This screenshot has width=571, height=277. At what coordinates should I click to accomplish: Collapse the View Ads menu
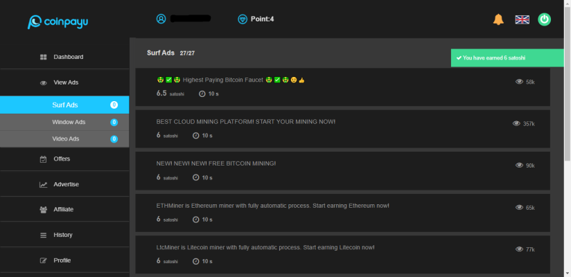[x=64, y=82]
